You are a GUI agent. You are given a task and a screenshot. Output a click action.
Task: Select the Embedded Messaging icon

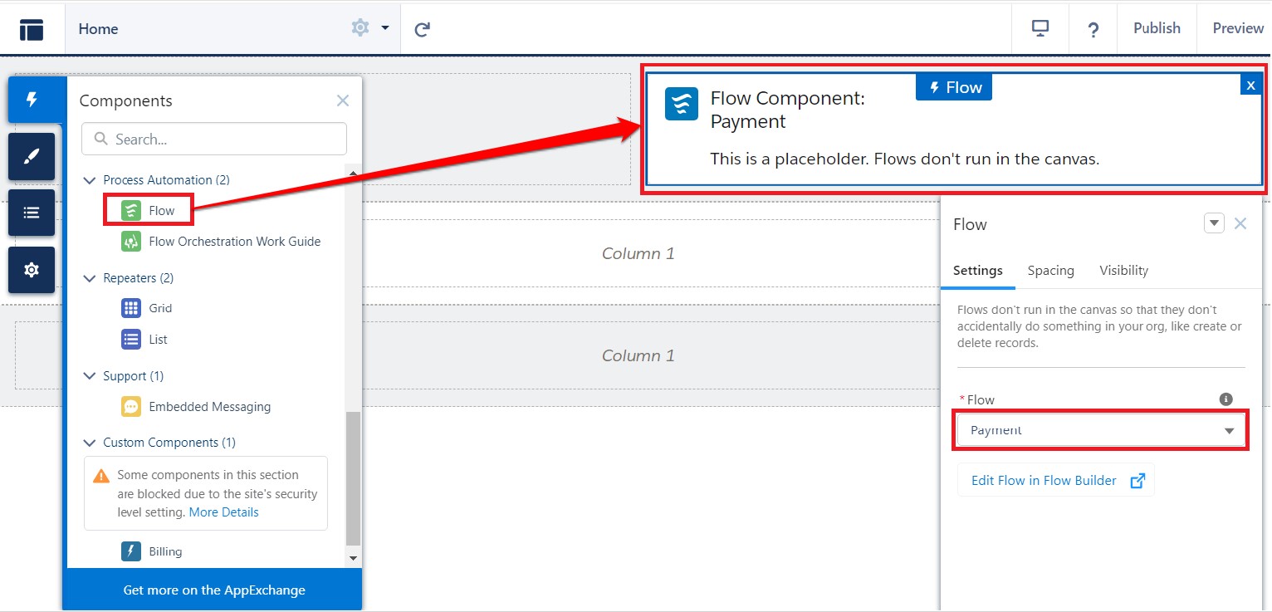[x=131, y=407]
